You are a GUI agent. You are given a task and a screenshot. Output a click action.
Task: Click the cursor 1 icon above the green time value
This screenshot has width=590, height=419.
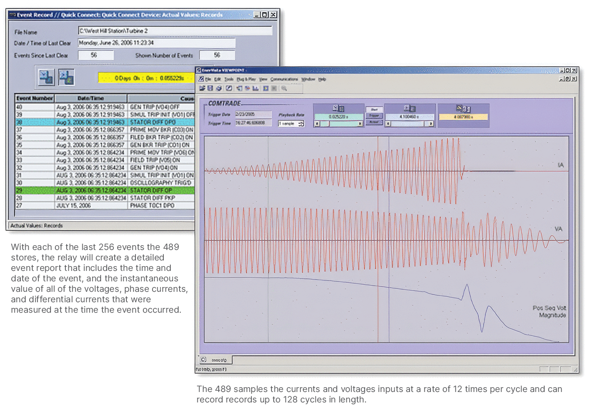click(x=339, y=108)
